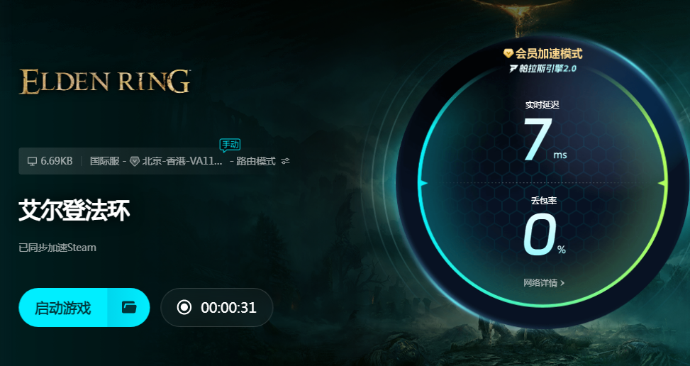
Task: Open the 网络详情 network details link
Action: [540, 283]
